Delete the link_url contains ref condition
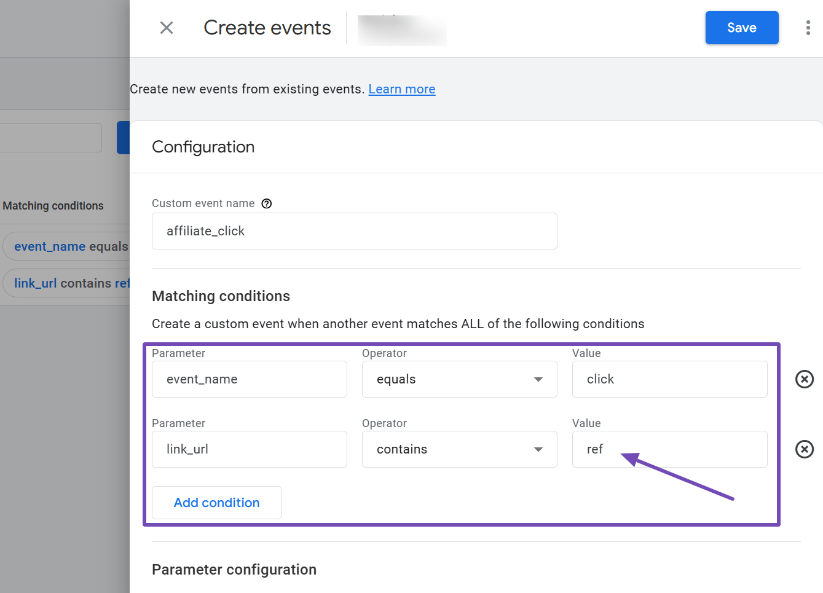 [x=804, y=449]
